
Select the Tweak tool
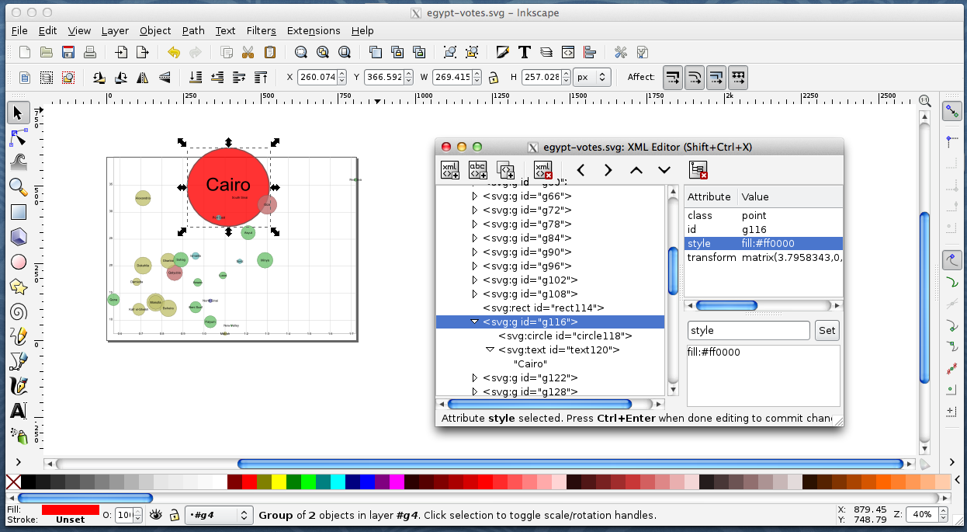18,162
